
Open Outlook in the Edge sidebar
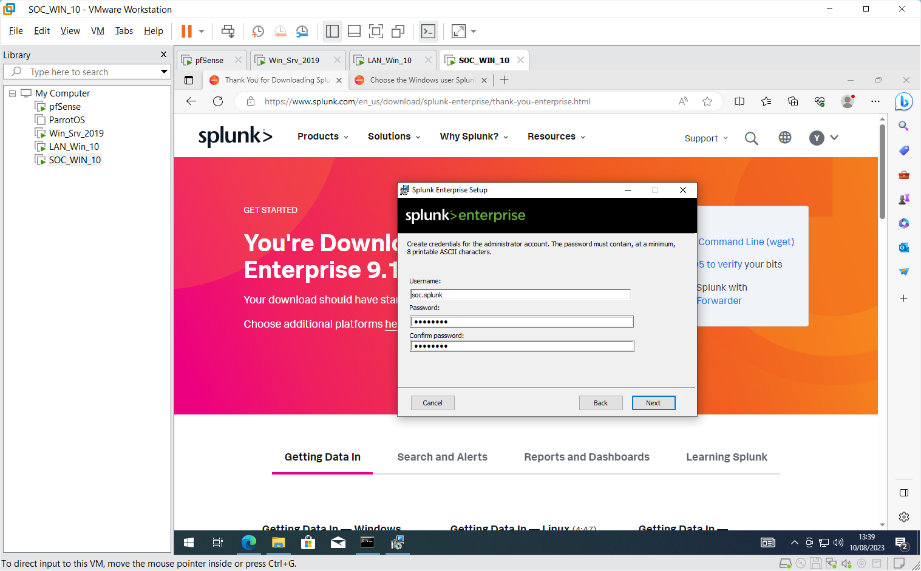pos(904,248)
